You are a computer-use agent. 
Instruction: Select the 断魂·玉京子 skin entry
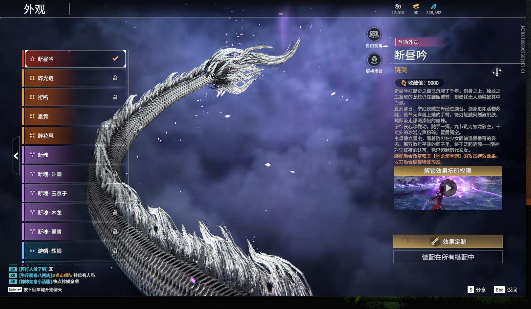click(x=75, y=193)
